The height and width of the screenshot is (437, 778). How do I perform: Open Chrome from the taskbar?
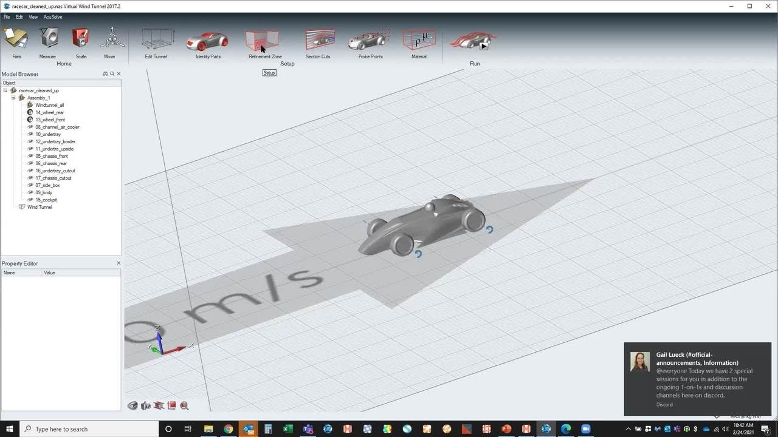228,429
